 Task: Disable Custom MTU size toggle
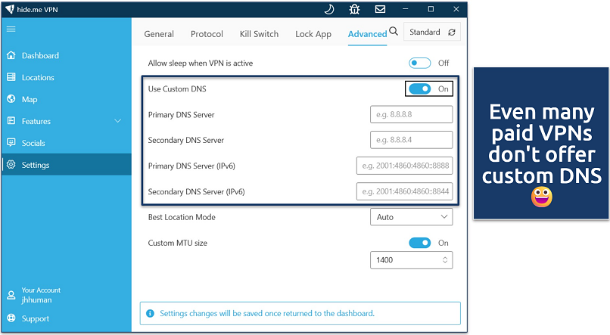tap(419, 243)
